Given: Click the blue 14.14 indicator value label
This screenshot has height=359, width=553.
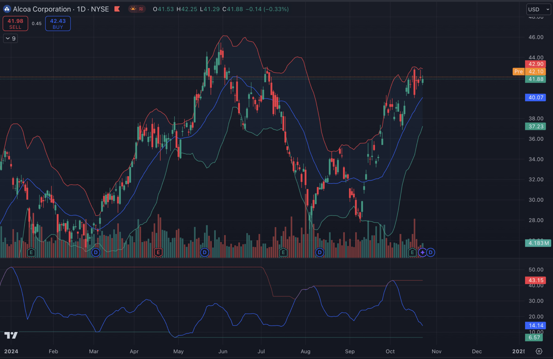Looking at the screenshot, I should pyautogui.click(x=535, y=325).
